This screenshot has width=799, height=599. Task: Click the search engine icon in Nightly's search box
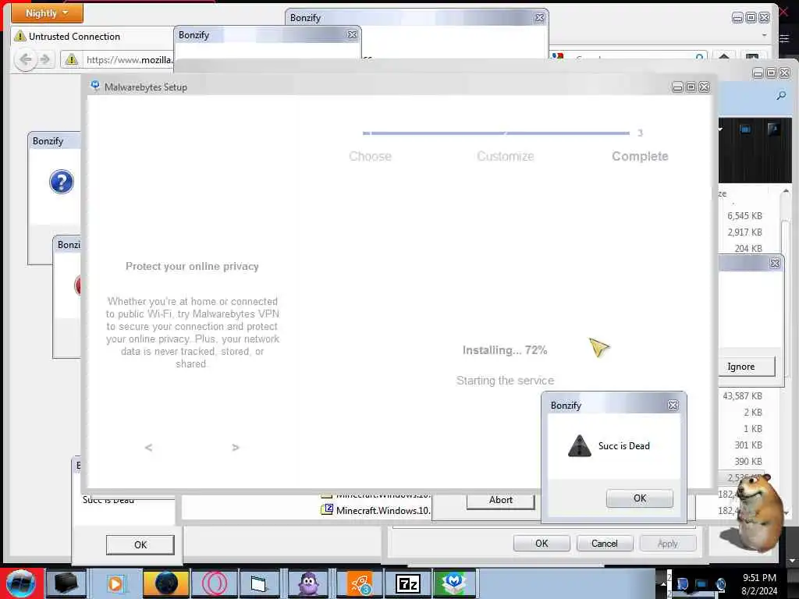[x=558, y=56]
